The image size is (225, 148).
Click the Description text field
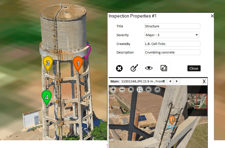[x=172, y=52]
